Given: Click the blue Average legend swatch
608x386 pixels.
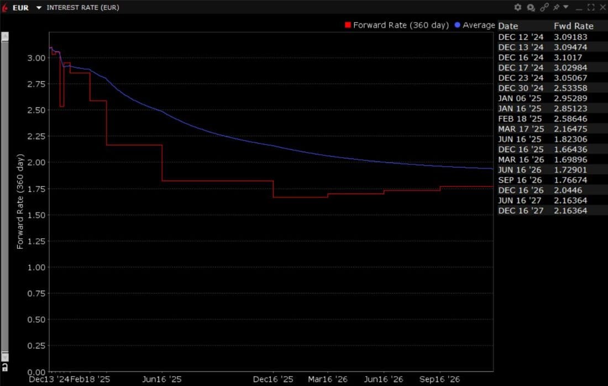Looking at the screenshot, I should point(457,25).
